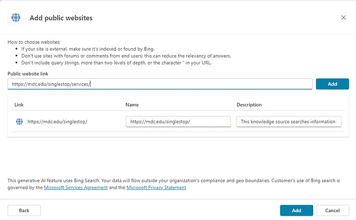
Task: Click the Public website link label
Action: 28,74
